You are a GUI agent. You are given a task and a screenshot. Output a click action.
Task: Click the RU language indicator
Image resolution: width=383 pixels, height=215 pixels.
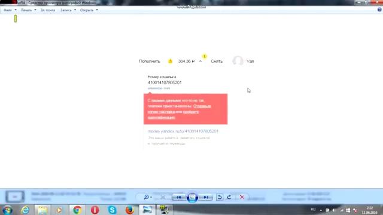313,210
